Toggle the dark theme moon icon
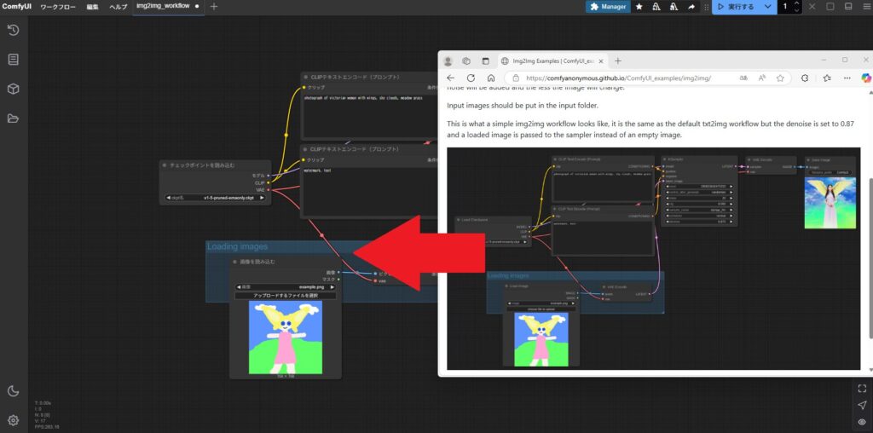873x433 pixels. (x=14, y=390)
